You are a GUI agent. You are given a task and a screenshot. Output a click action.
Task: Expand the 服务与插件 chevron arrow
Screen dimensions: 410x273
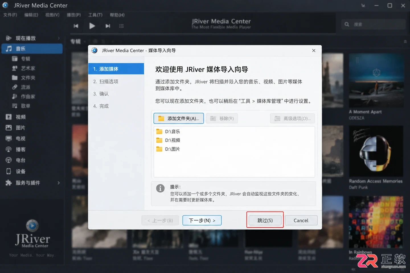pyautogui.click(x=59, y=183)
